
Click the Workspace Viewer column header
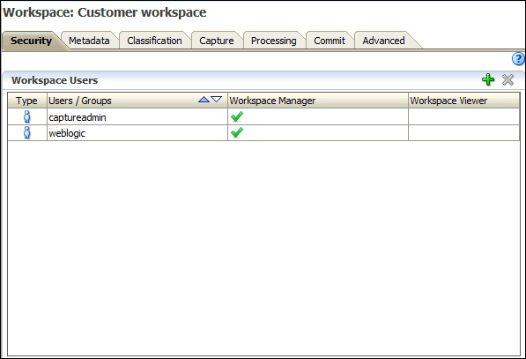(464, 101)
